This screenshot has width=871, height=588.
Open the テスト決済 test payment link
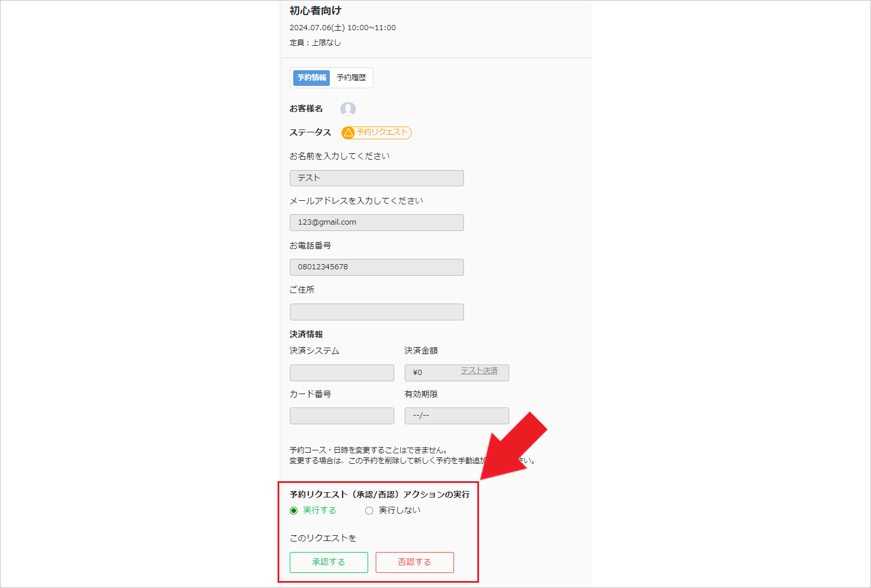pos(479,371)
